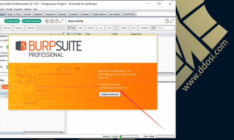Screen dimensions: 234x140
Task: Expand the Tasks panel to full size
Action: tap(61, 21)
